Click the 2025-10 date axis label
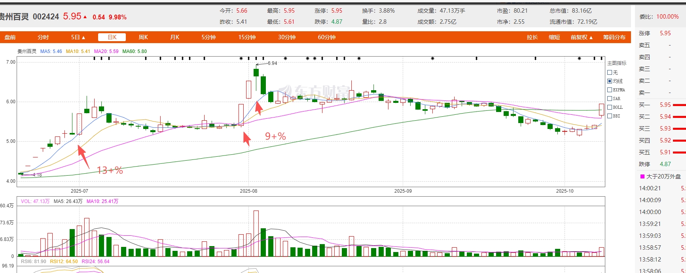The width and height of the screenshot is (686, 273). (x=565, y=191)
